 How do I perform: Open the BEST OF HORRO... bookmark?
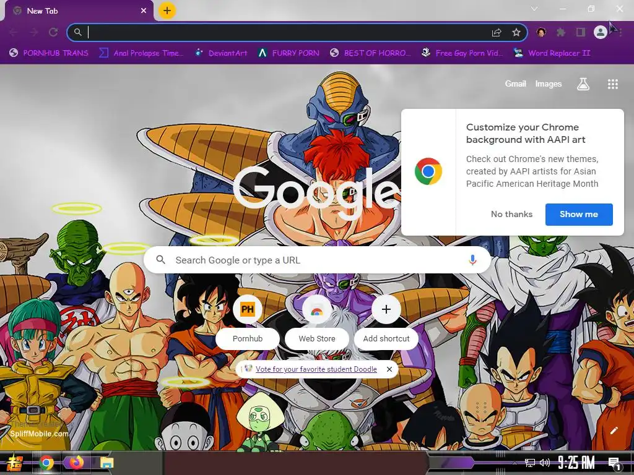click(x=370, y=53)
